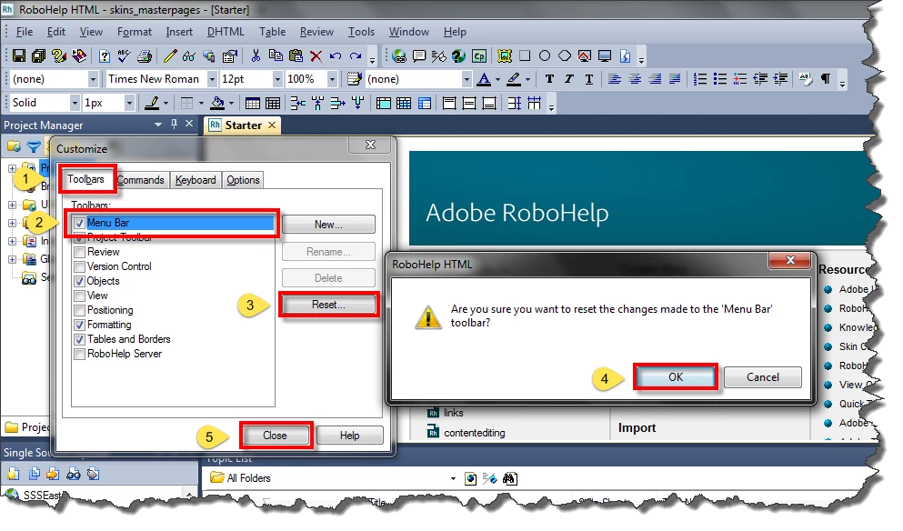Image resolution: width=903 pixels, height=531 pixels.
Task: Click the Copy icon
Action: 276,55
